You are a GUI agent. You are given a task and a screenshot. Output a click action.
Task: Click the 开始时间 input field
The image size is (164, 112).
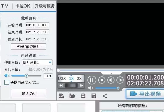click(x=37, y=25)
